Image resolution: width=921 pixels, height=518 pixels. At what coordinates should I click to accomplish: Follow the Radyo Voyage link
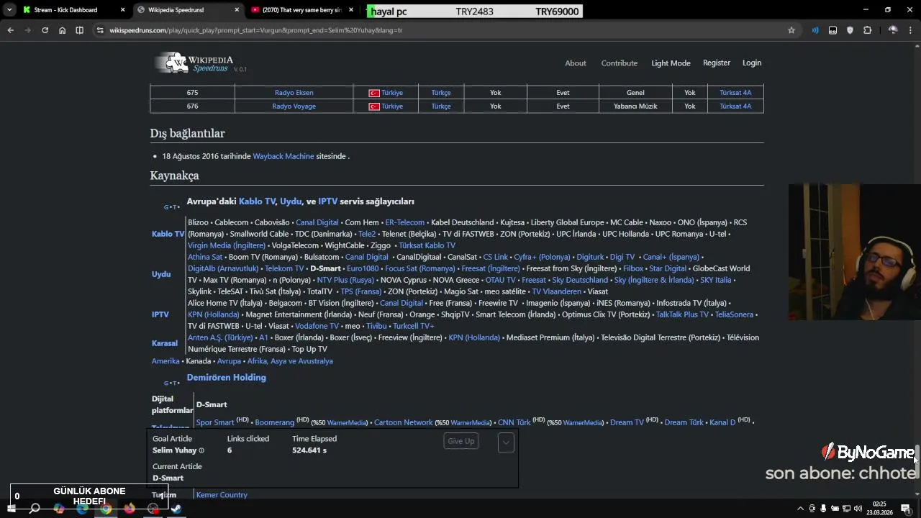point(294,106)
